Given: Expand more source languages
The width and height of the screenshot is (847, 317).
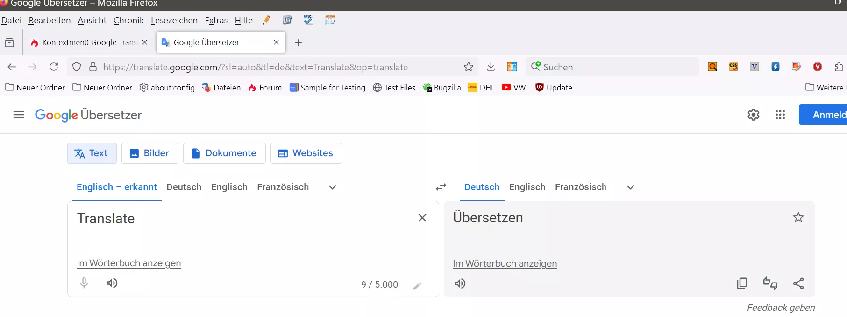Looking at the screenshot, I should [x=332, y=187].
